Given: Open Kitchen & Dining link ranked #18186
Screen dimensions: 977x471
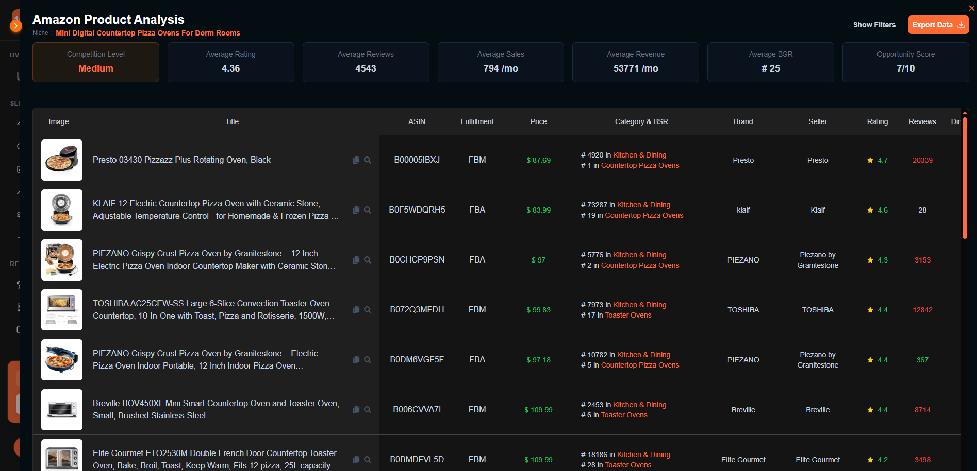Looking at the screenshot, I should coord(643,455).
